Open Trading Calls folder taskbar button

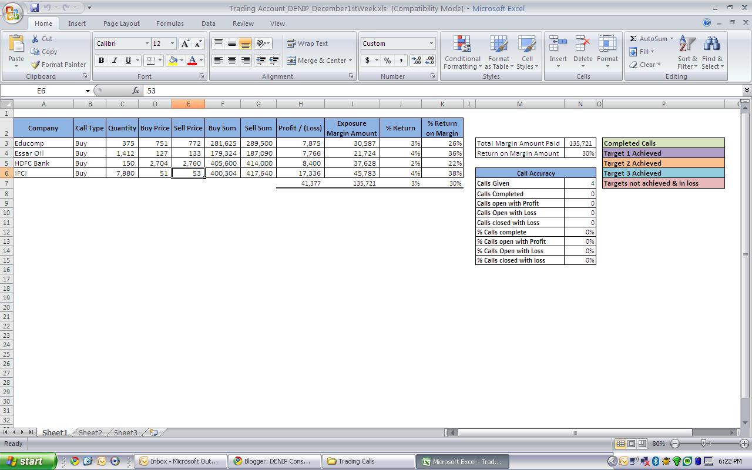[369, 461]
